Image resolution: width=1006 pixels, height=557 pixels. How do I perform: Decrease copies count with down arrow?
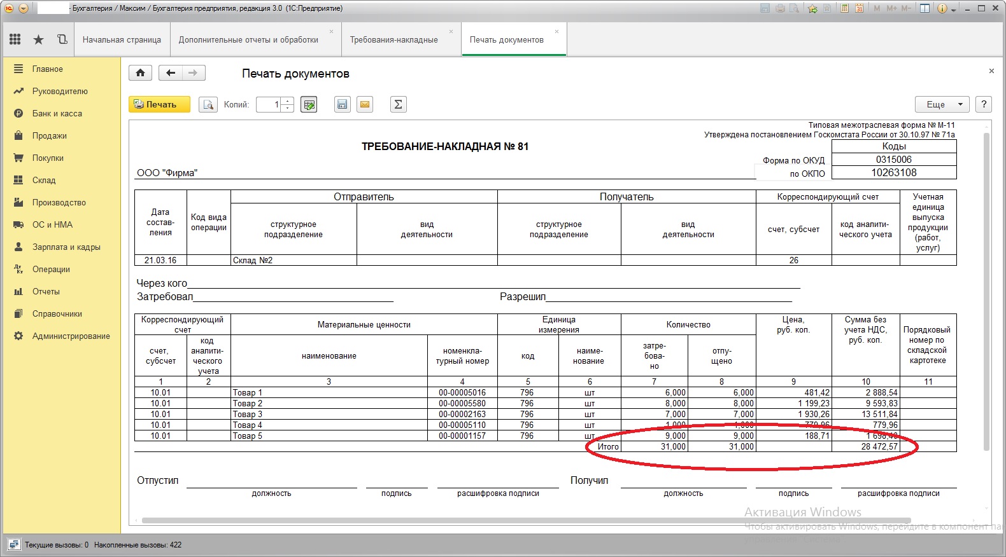pyautogui.click(x=288, y=108)
